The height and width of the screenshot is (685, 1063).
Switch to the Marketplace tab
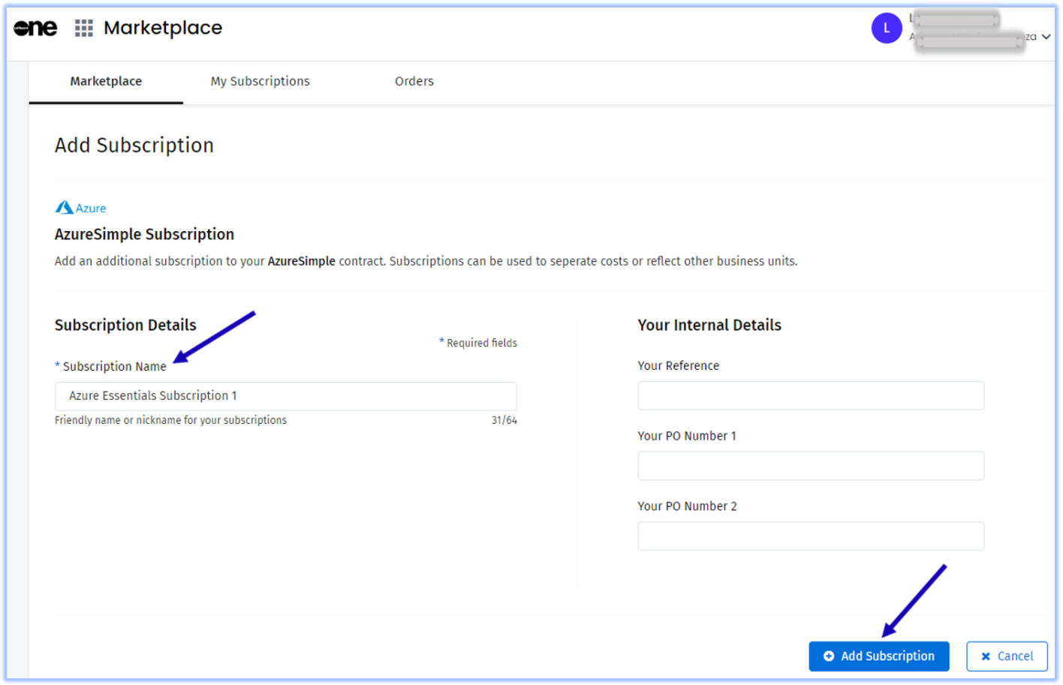pyautogui.click(x=106, y=81)
